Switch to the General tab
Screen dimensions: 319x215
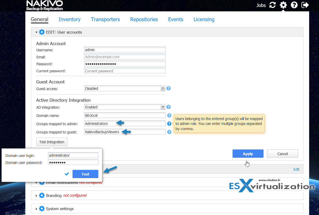click(x=39, y=19)
